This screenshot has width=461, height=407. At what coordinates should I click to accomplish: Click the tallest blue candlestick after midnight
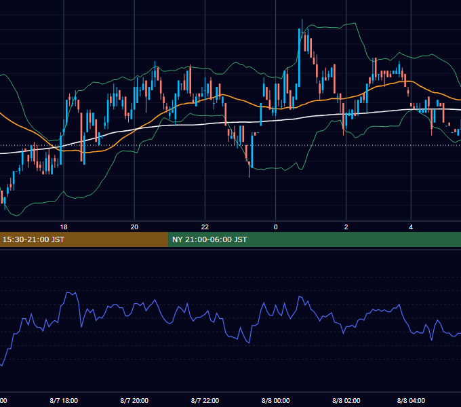299,58
